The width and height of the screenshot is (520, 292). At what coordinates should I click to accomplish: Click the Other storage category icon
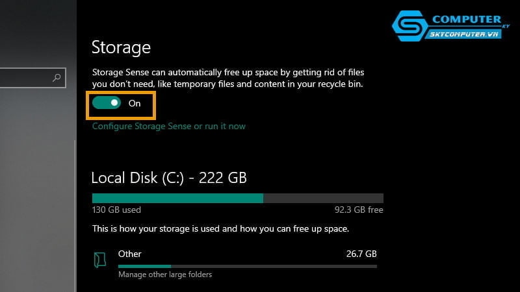coord(99,260)
